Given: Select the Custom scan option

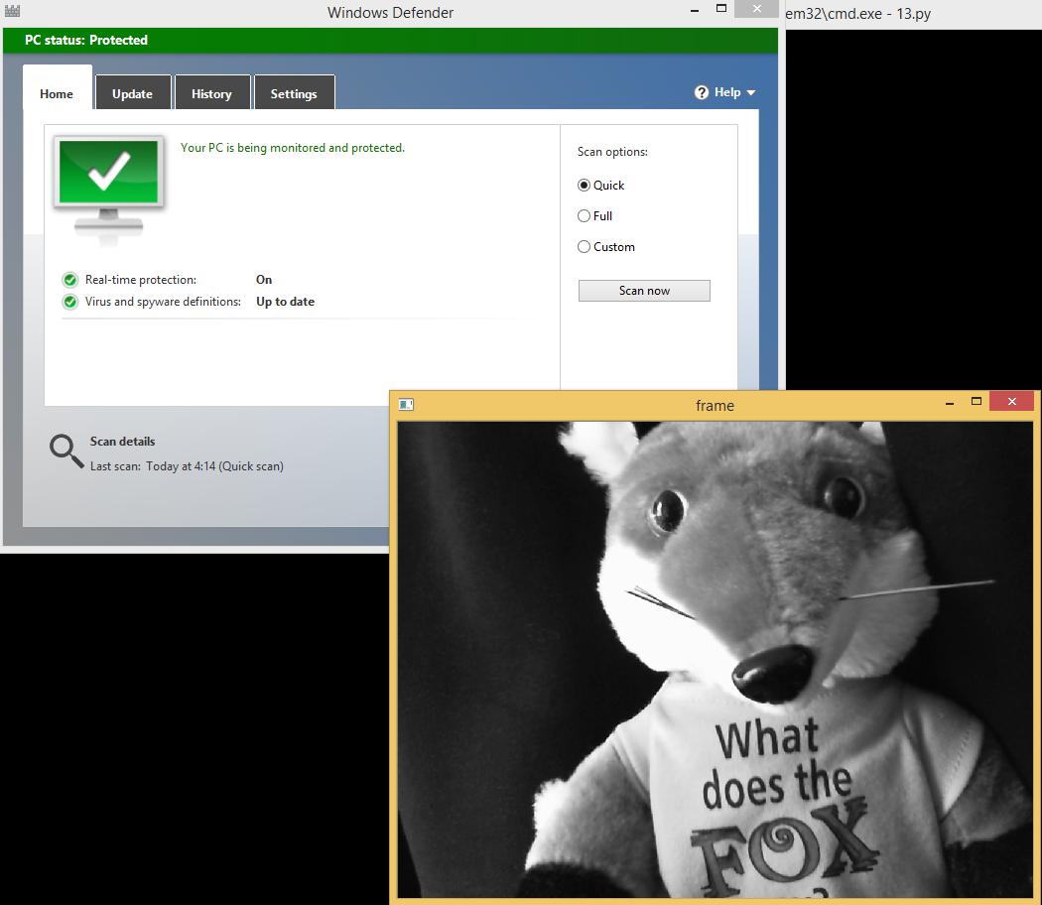Looking at the screenshot, I should coord(585,247).
